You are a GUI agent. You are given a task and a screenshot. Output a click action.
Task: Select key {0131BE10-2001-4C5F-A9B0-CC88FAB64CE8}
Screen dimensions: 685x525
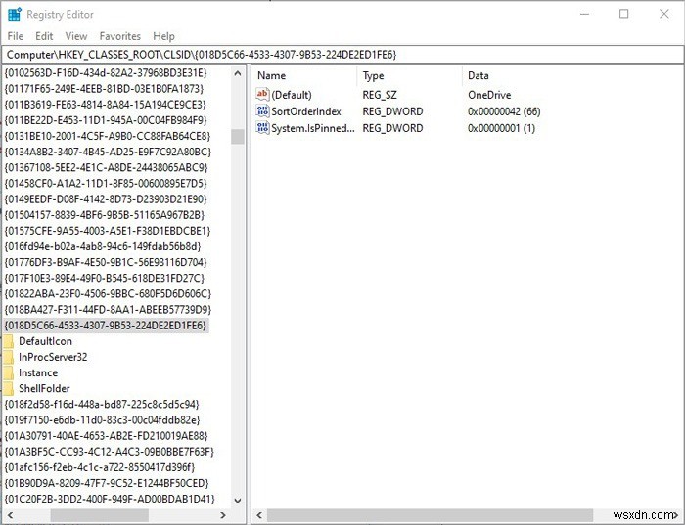108,136
